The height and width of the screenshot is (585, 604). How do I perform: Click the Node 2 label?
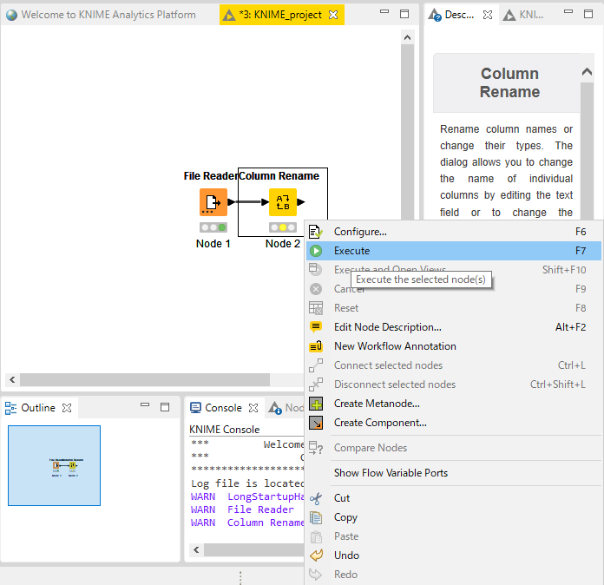283,244
